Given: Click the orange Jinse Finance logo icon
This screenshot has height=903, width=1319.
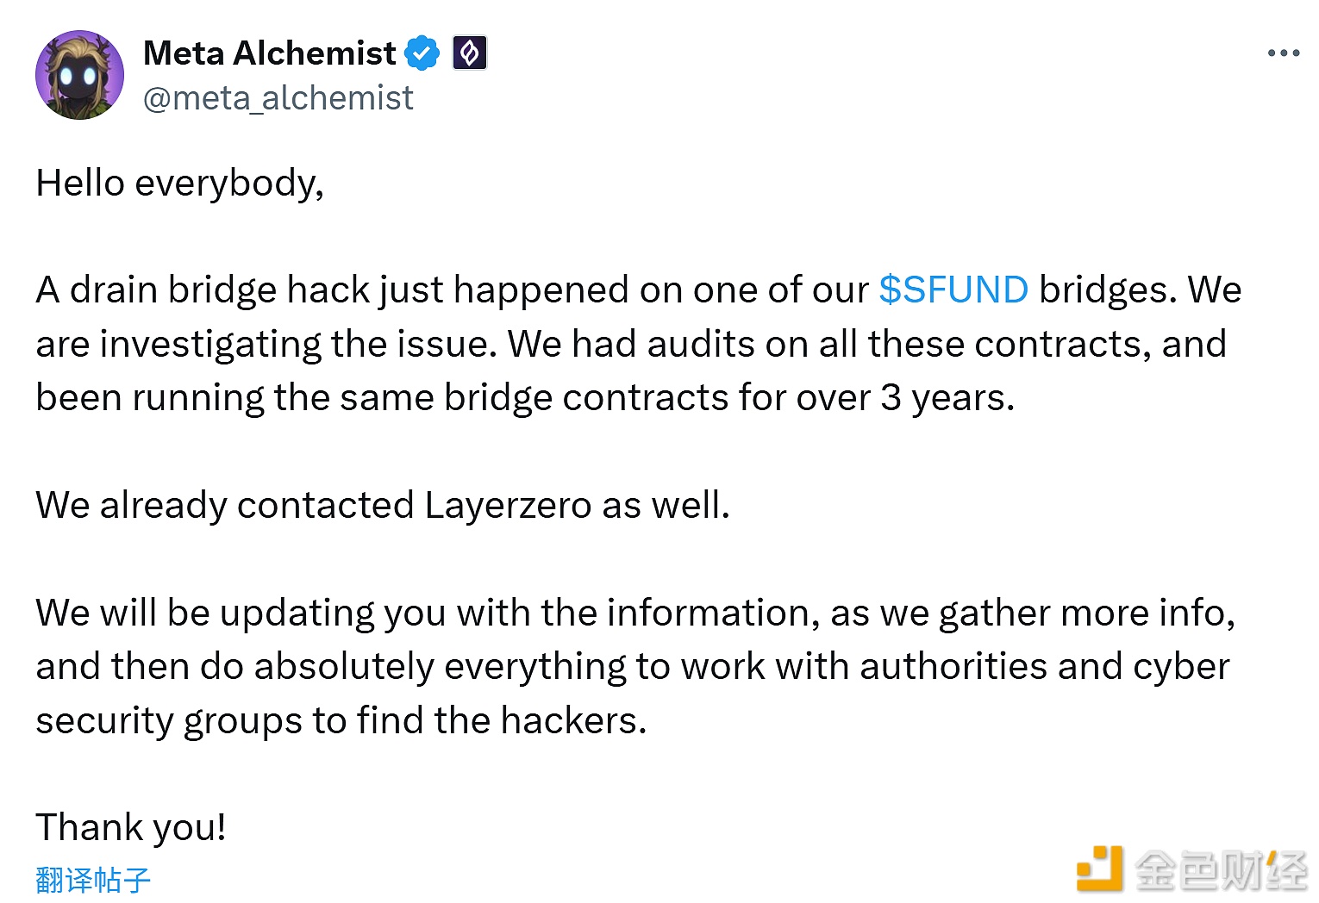Looking at the screenshot, I should pos(1100,869).
